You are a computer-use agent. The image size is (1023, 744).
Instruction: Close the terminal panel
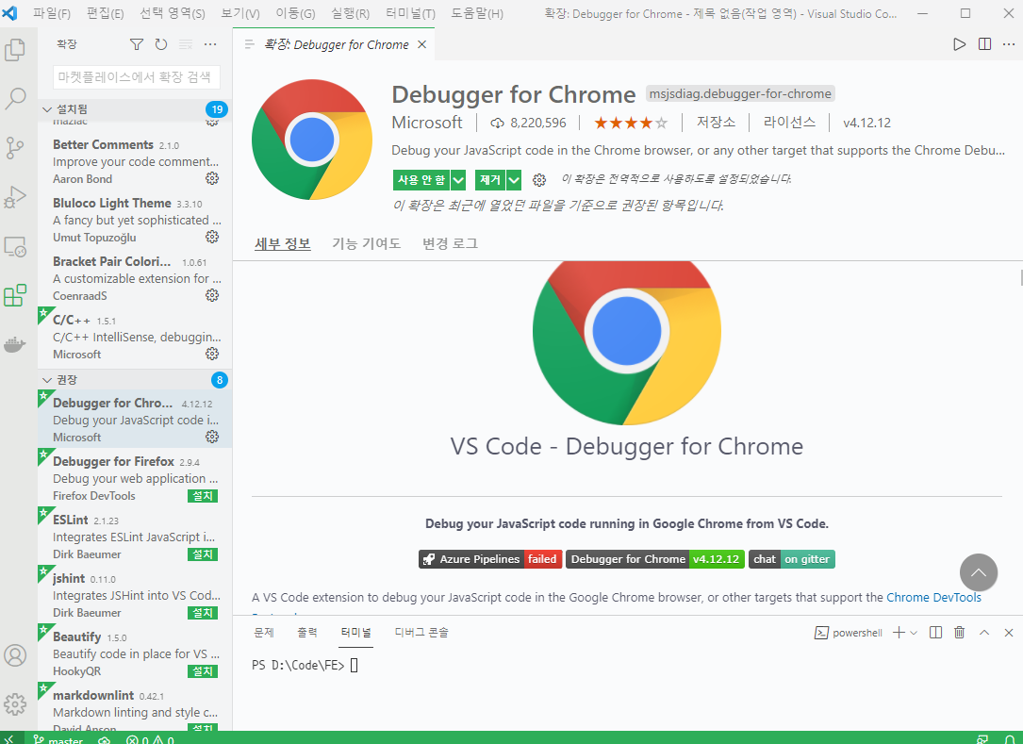pos(1009,633)
